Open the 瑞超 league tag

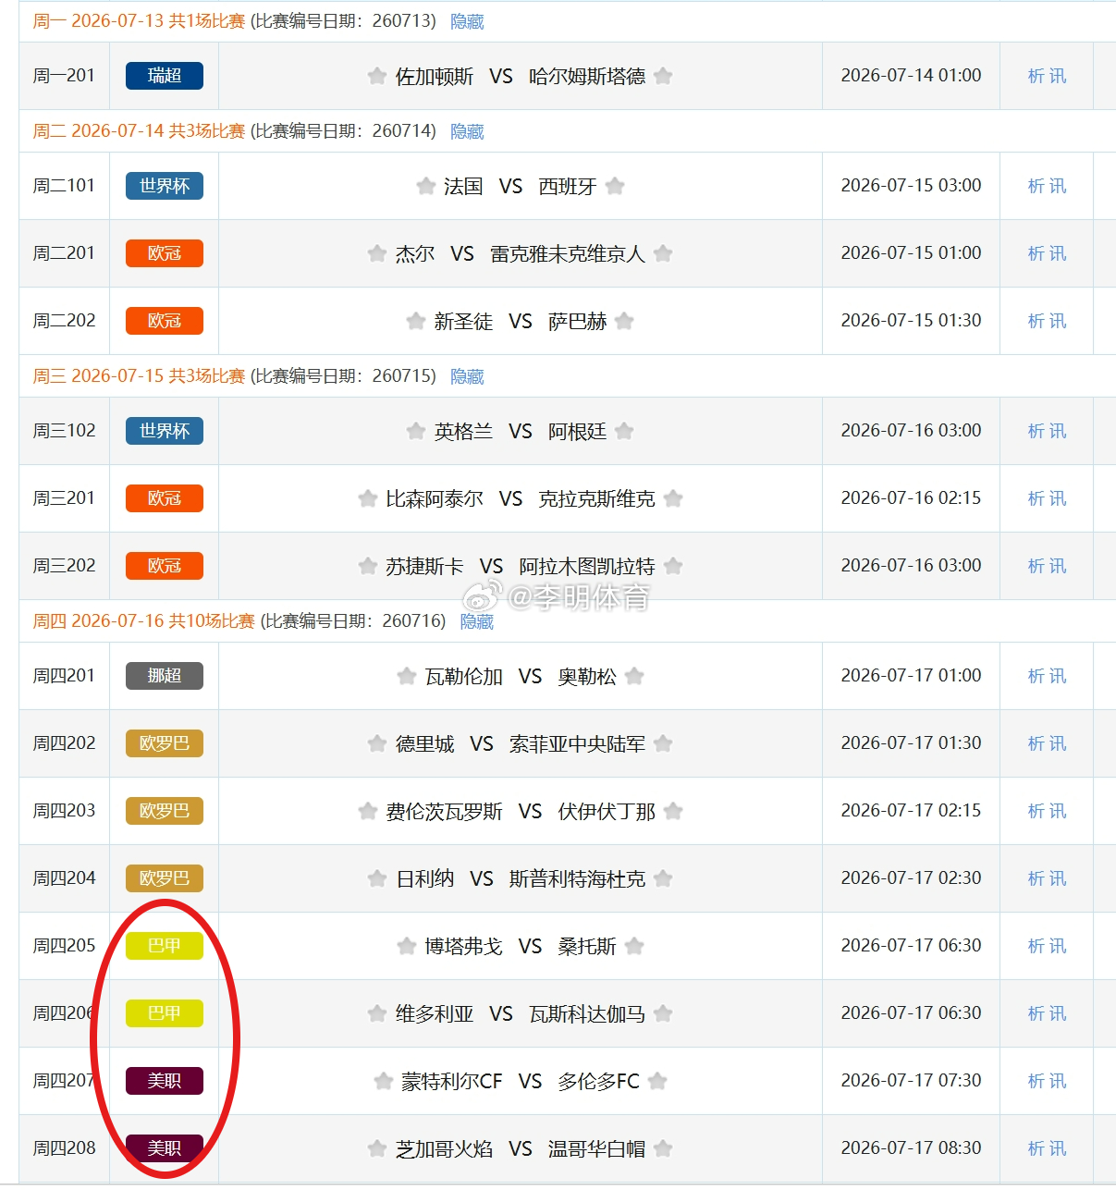pyautogui.click(x=165, y=76)
